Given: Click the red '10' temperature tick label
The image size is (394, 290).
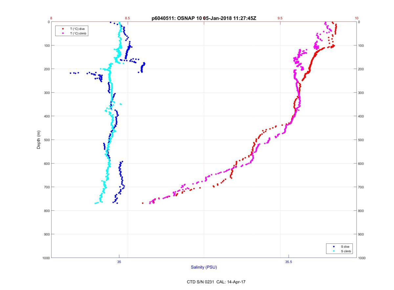Looking at the screenshot, I should tap(357, 18).
